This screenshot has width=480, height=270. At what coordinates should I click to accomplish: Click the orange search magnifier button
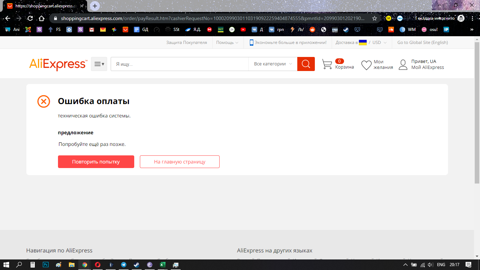306,64
